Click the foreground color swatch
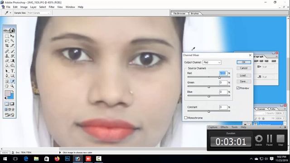 point(8,93)
